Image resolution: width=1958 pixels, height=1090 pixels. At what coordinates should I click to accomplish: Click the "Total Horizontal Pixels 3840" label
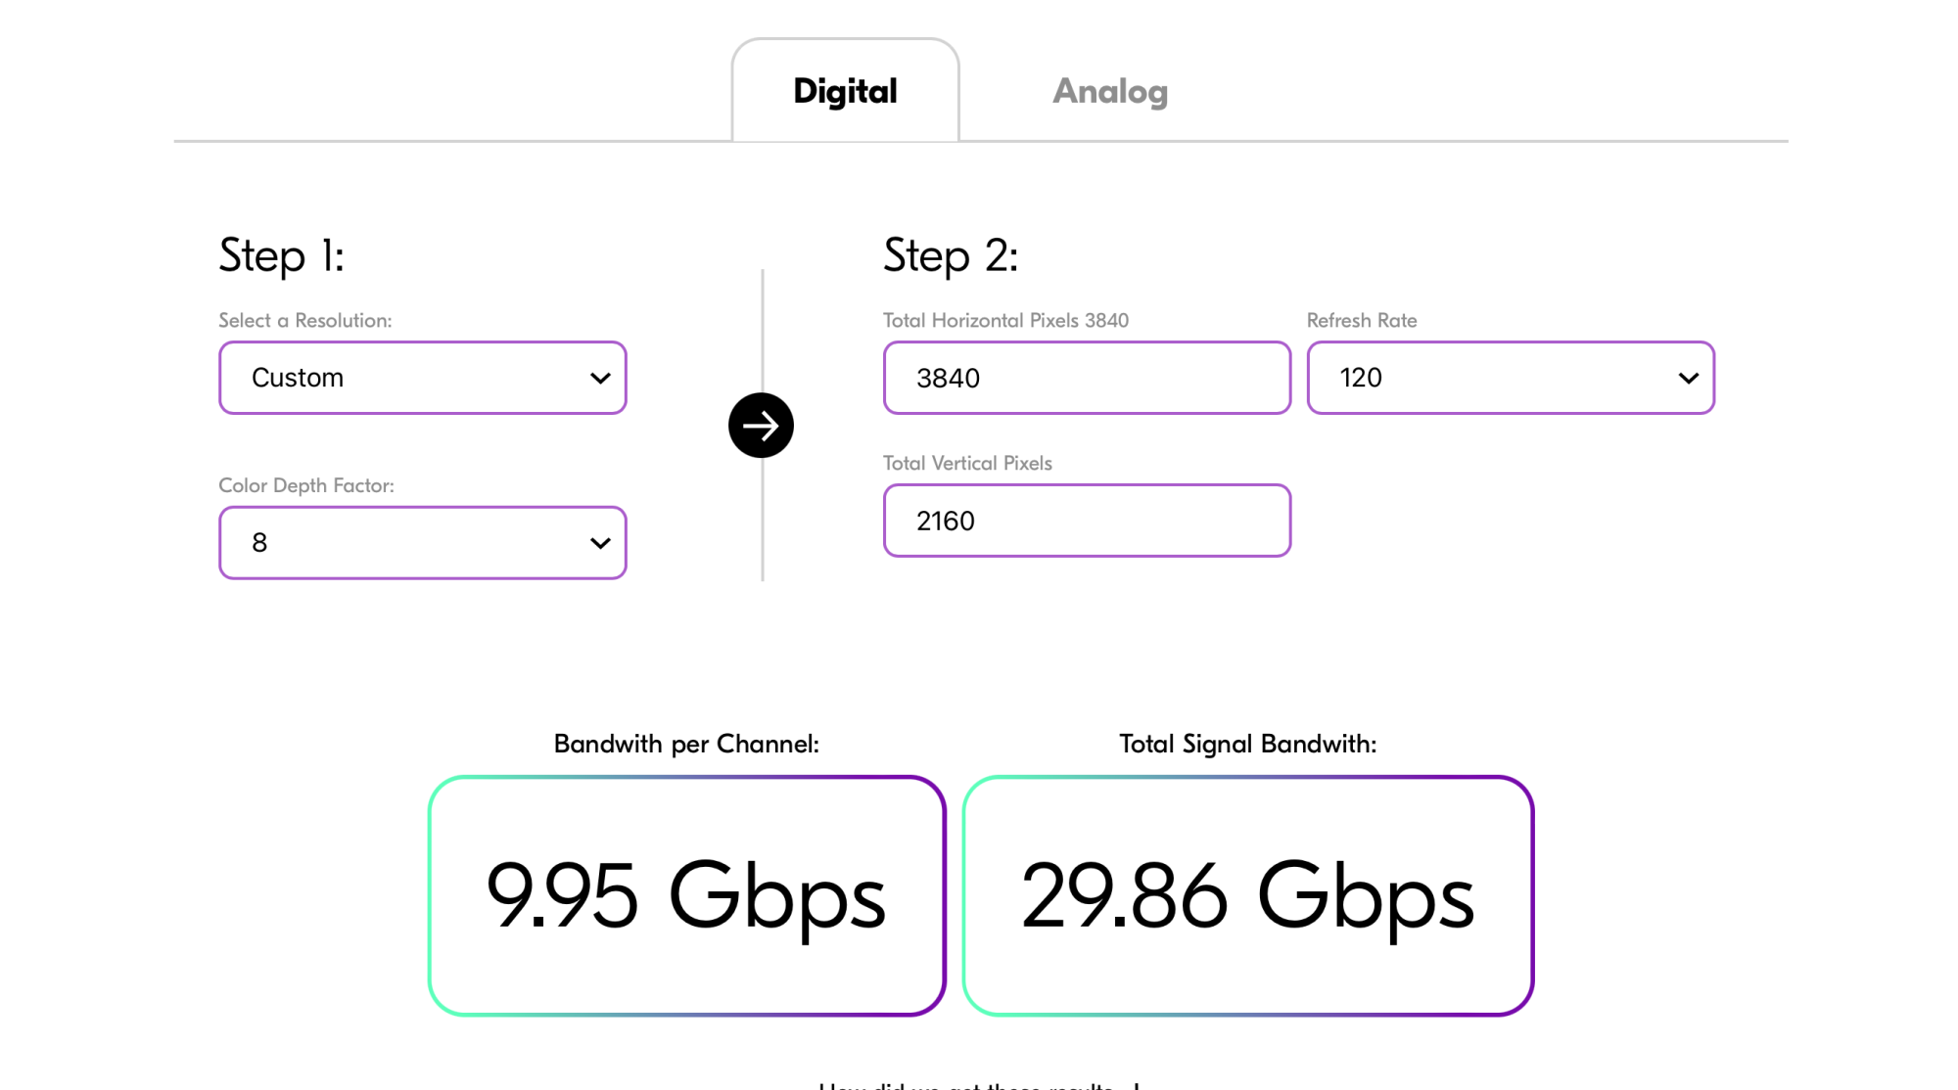click(1004, 320)
